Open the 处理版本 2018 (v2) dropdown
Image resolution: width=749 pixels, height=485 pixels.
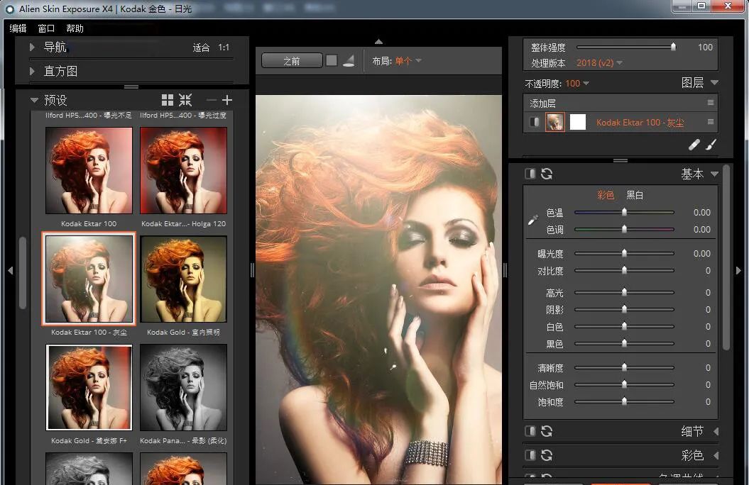[x=599, y=63]
